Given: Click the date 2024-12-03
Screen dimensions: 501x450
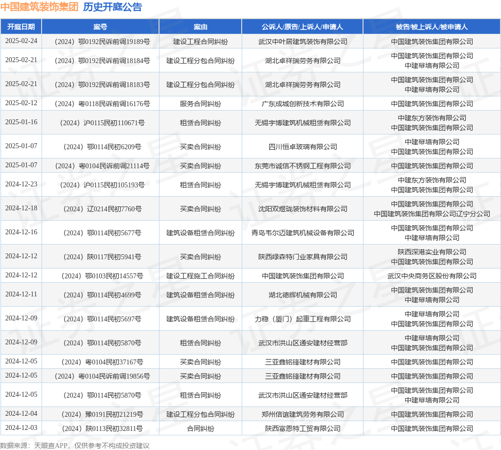Looking at the screenshot, I should click(21, 428).
